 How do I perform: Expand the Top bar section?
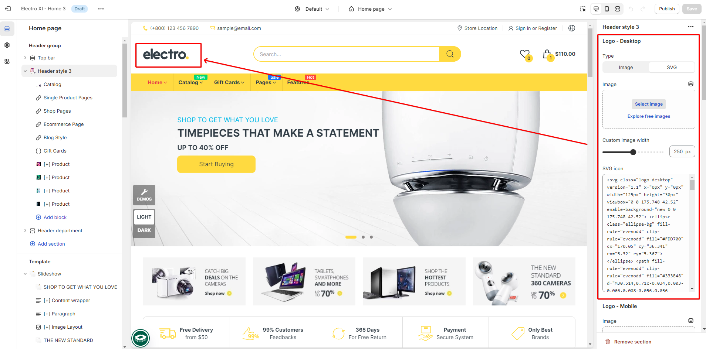pyautogui.click(x=25, y=58)
